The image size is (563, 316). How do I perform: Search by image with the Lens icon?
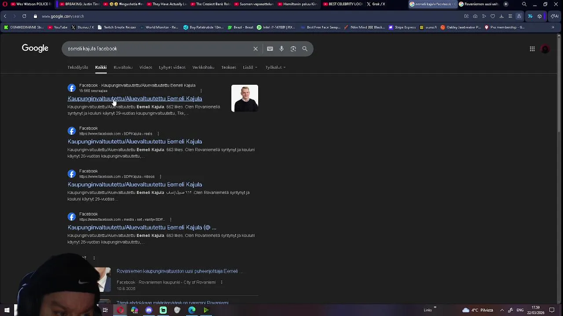tap(293, 49)
